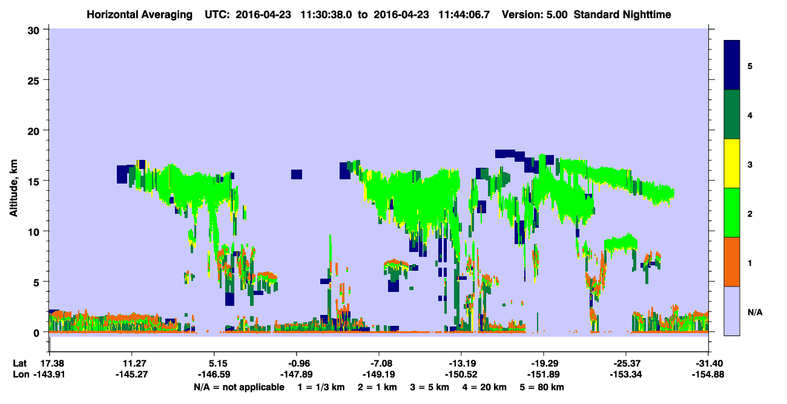Click the legend text '4 = 20 km'

click(x=484, y=387)
